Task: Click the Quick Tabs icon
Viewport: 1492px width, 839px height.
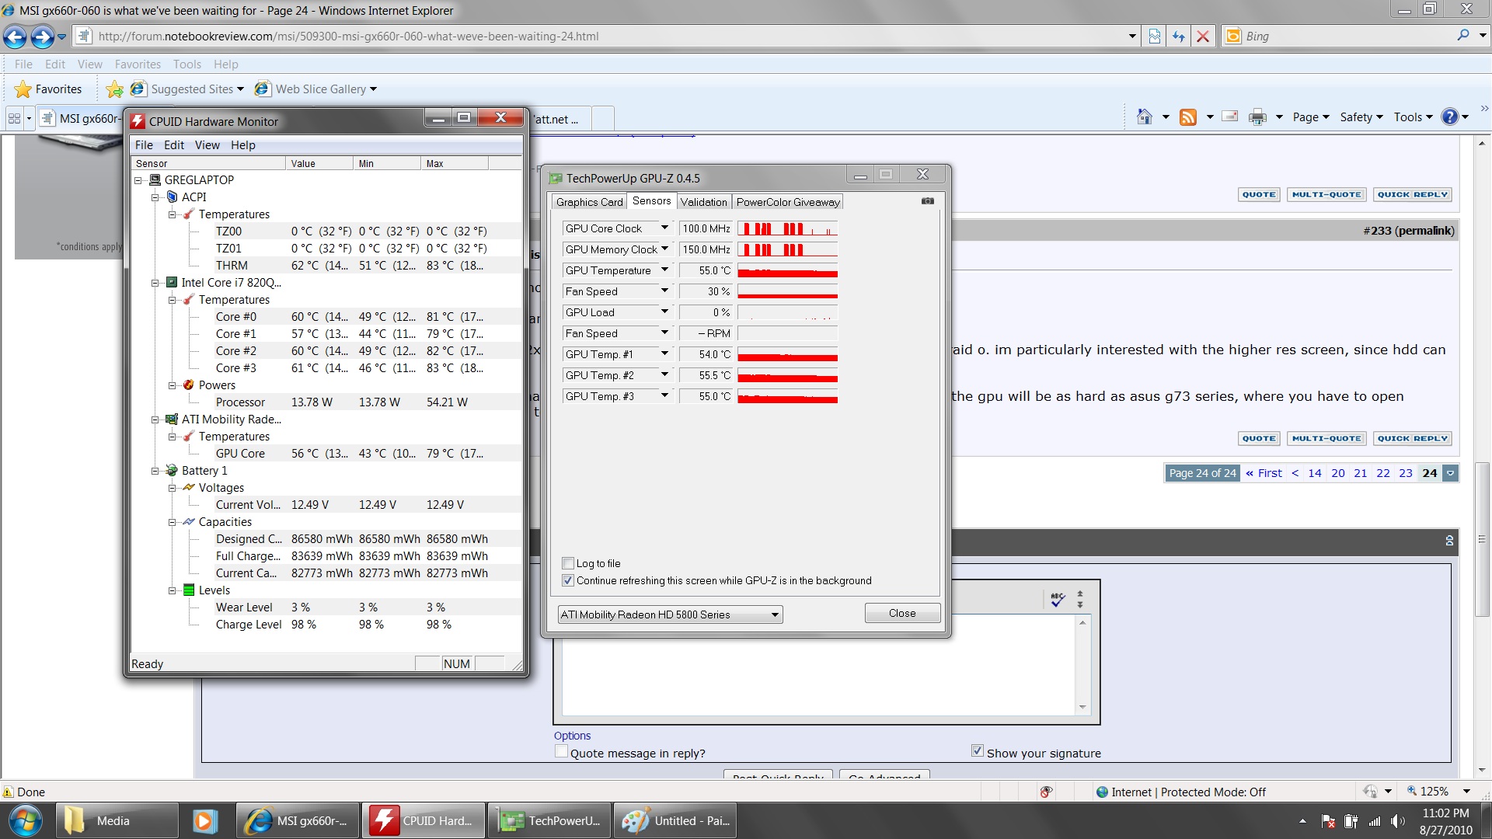Action: pos(15,119)
